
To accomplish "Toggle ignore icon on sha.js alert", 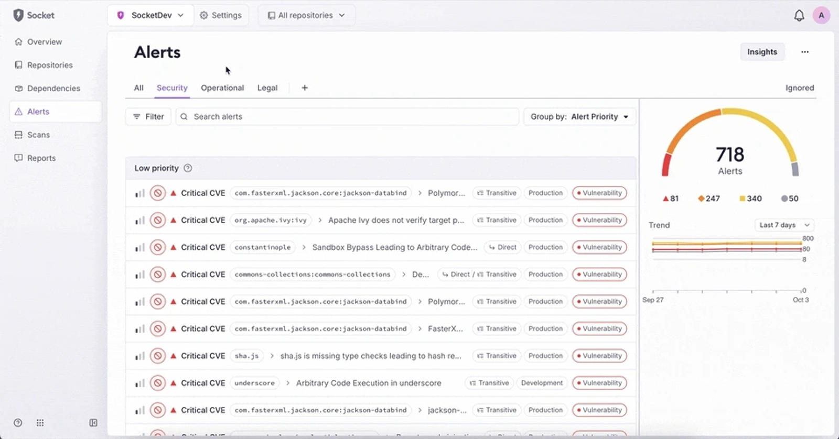I will click(x=157, y=356).
